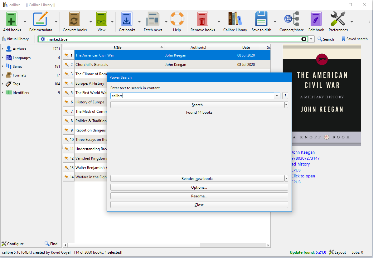Click Reindex new books button
This screenshot has width=373, height=258.
(x=197, y=178)
